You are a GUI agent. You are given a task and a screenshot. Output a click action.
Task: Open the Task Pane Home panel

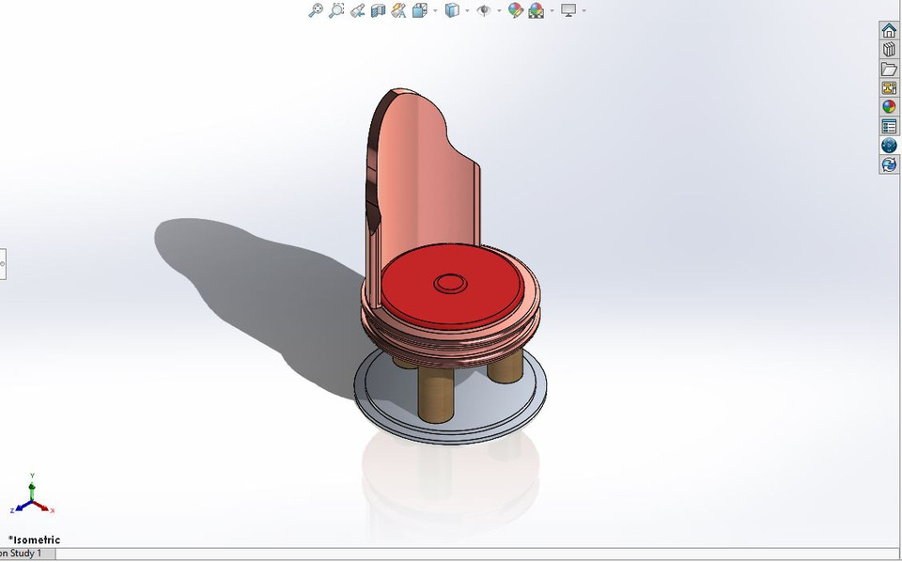(x=888, y=31)
